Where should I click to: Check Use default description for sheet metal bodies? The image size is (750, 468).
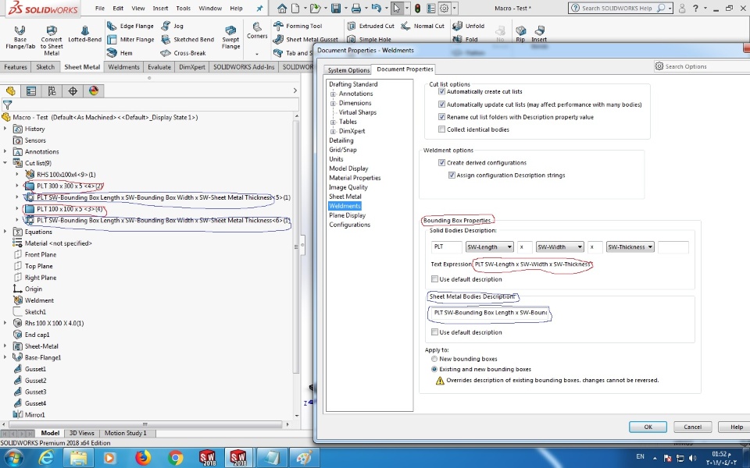(x=434, y=332)
